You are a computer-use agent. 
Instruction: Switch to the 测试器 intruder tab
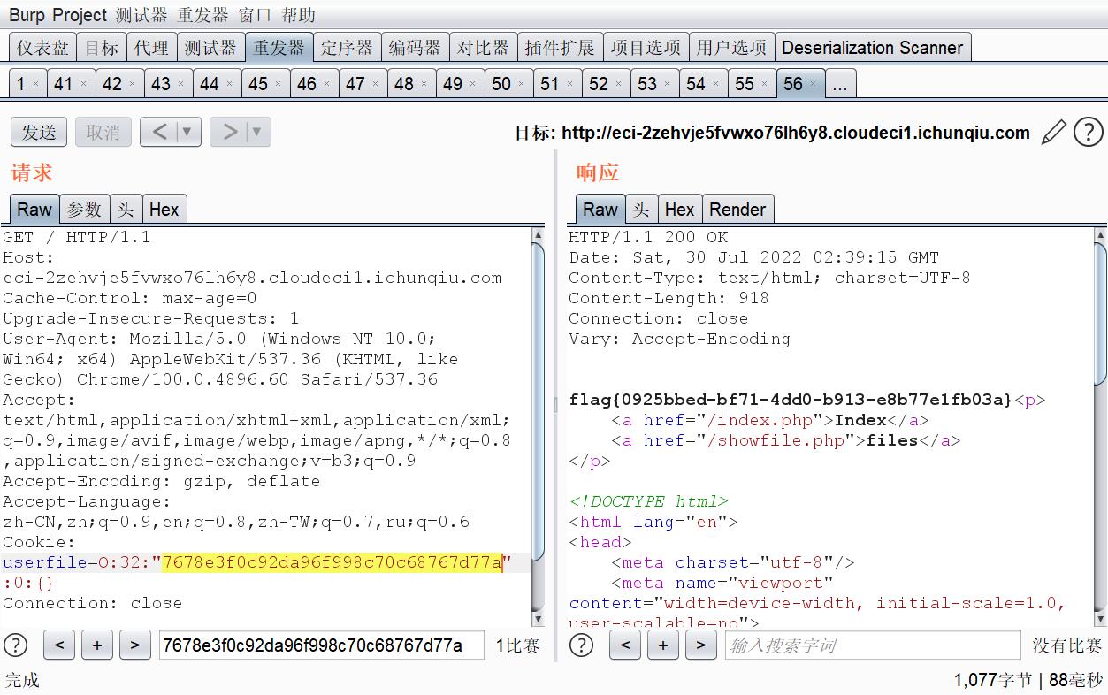[x=210, y=48]
